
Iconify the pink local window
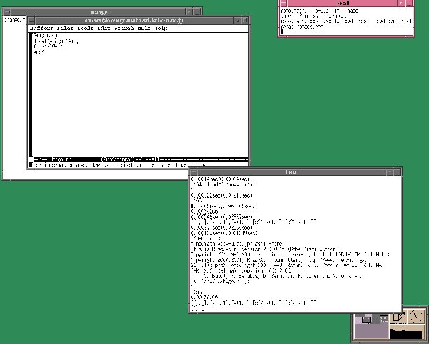pos(401,3)
